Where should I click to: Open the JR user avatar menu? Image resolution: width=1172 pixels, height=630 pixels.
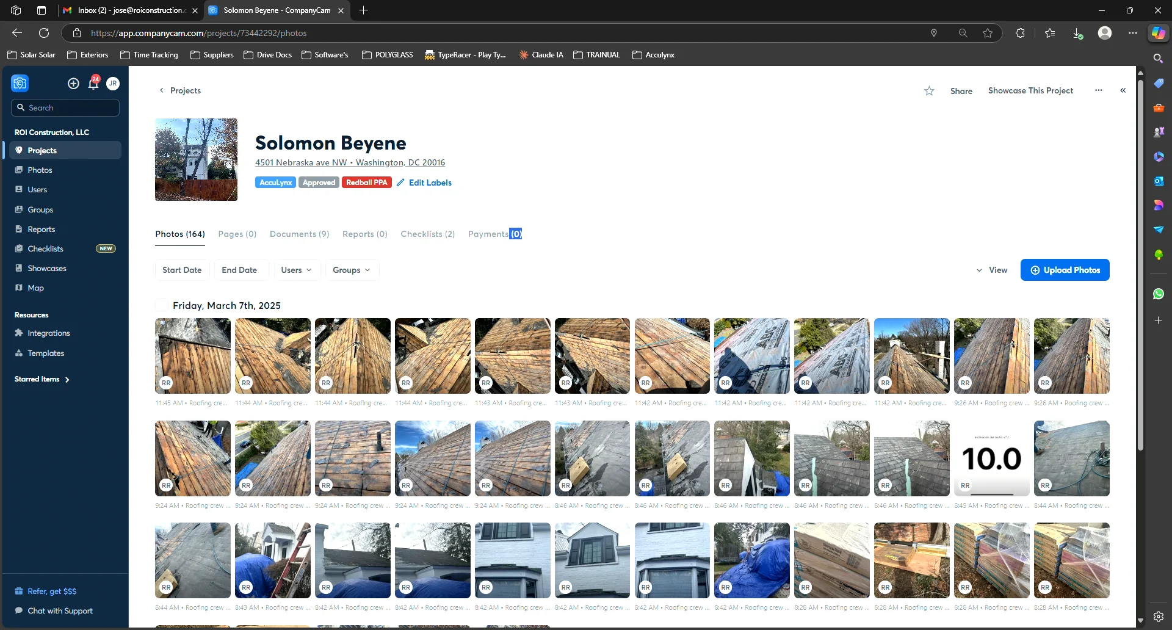tap(113, 84)
